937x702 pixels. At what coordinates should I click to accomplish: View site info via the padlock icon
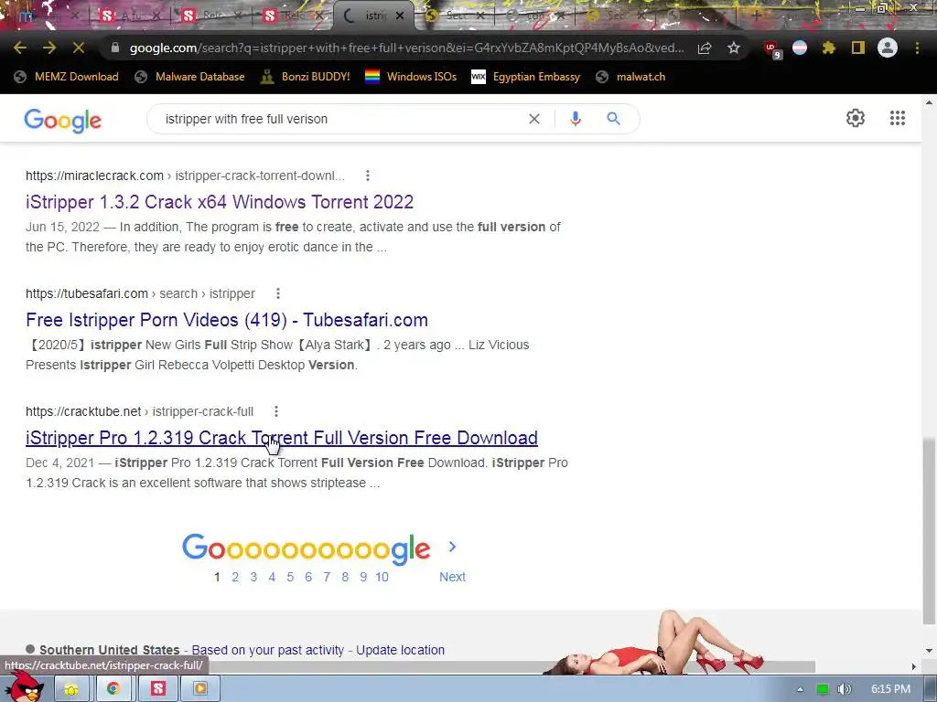coord(115,48)
